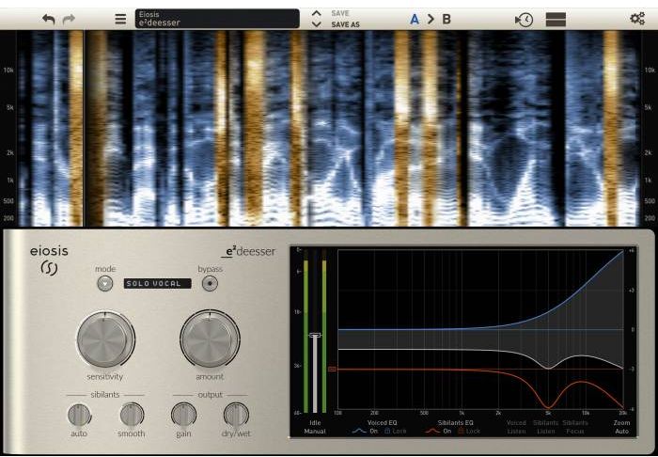This screenshot has width=658, height=457.
Task: Click SAVE preset button
Action: pyautogui.click(x=340, y=14)
